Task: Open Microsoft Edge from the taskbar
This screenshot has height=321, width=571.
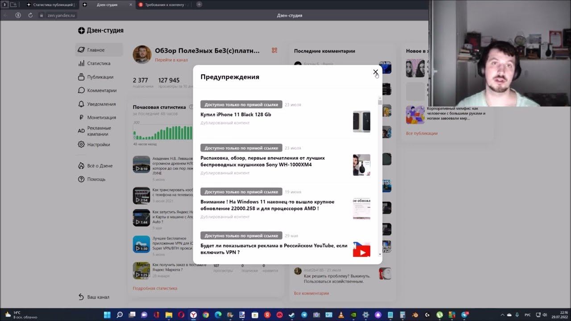Action: 218,315
